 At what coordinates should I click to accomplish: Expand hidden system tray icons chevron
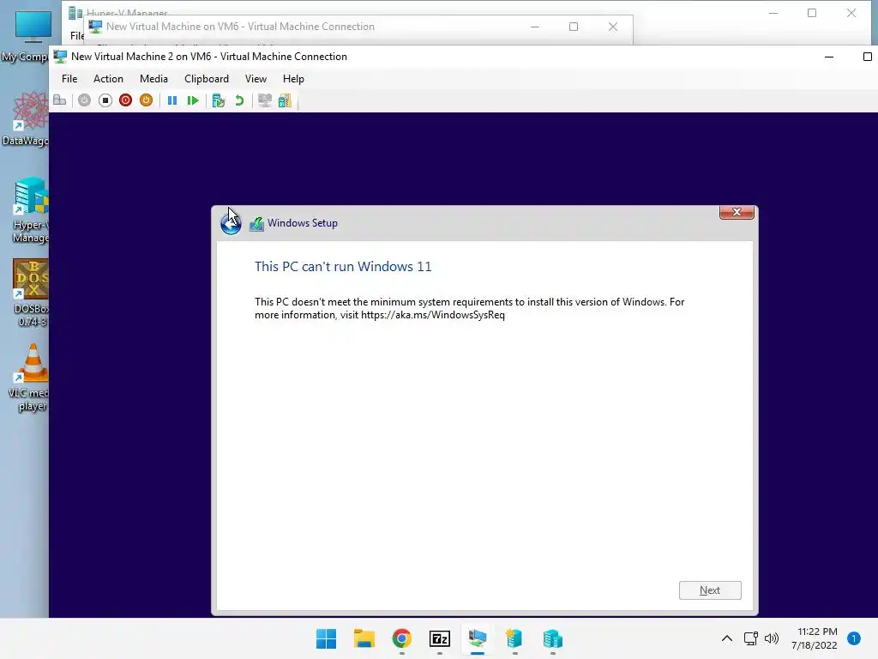click(x=727, y=638)
